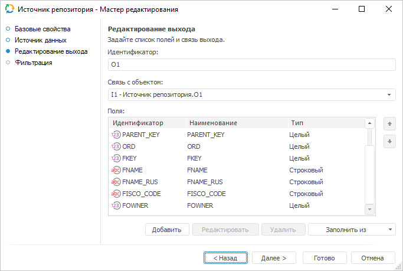
Task: Sort fields by the Тип column header
Action: [x=325, y=123]
